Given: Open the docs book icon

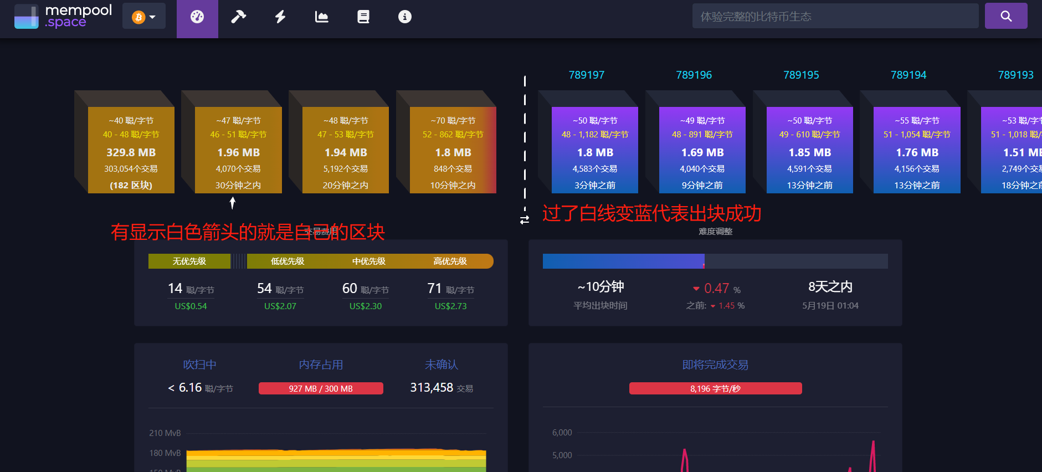Looking at the screenshot, I should [x=363, y=17].
